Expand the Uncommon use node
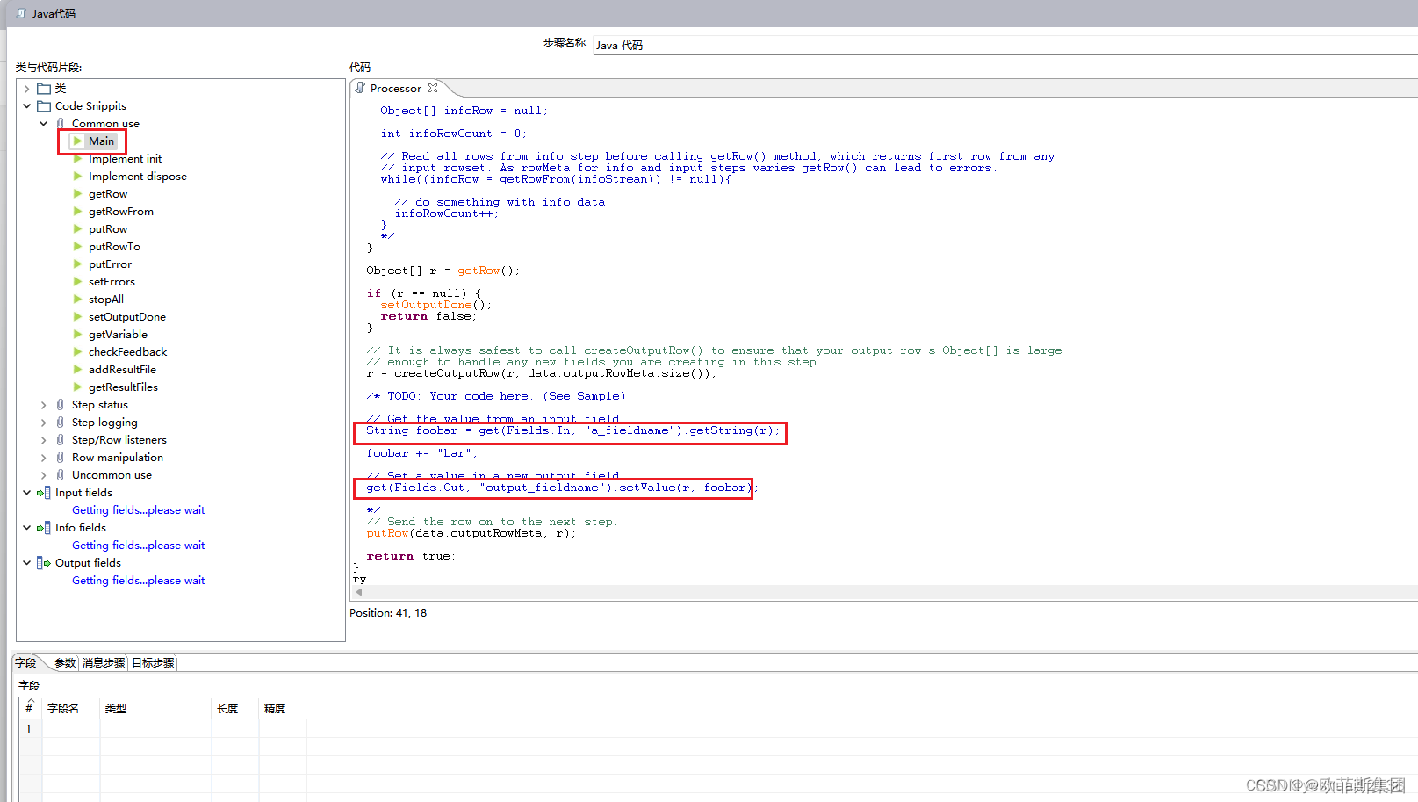1418x802 pixels. click(x=44, y=475)
